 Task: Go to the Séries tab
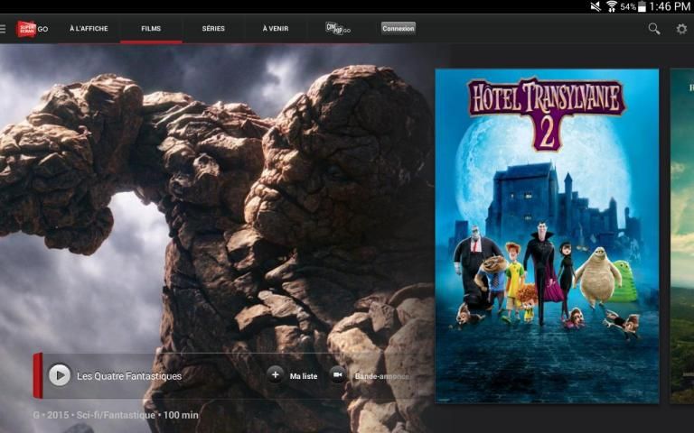[213, 29]
